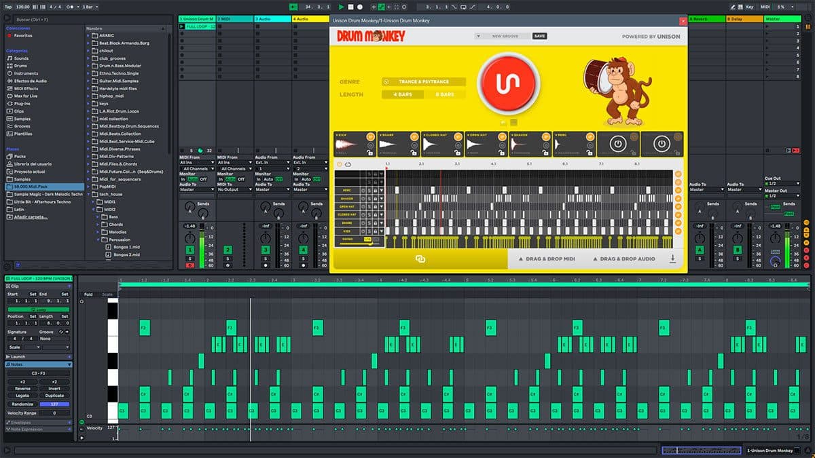Collapse the tech_house folder
This screenshot has width=815, height=458.
(88, 193)
